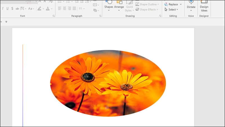Image resolution: width=225 pixels, height=127 pixels.
Task: Toggle text shadow
Action: point(12,9)
